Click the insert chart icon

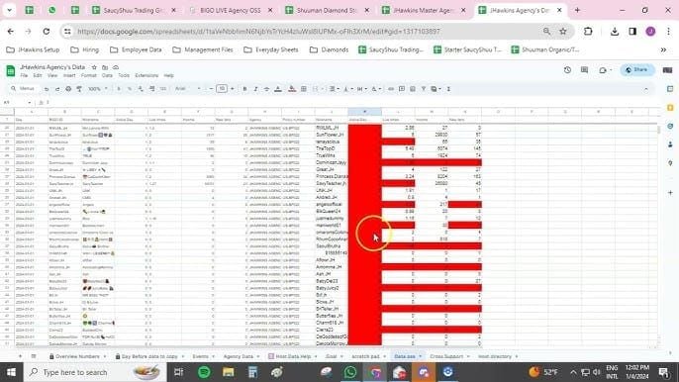pos(413,89)
